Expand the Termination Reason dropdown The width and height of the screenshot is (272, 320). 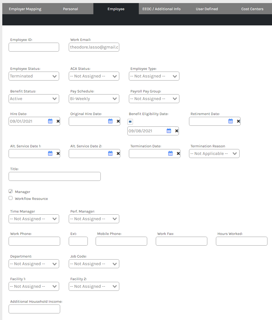pyautogui.click(x=214, y=154)
